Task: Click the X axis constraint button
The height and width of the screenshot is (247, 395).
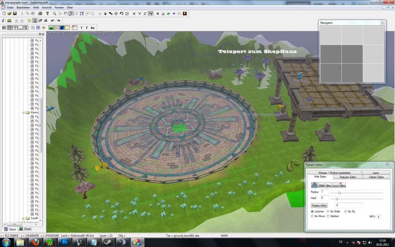Action: click(134, 13)
